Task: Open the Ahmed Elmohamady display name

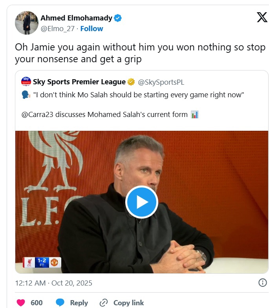Action: pos(77,18)
